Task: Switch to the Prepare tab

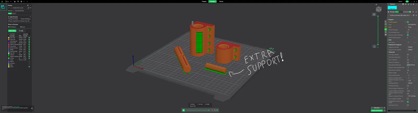Action: pos(204,2)
